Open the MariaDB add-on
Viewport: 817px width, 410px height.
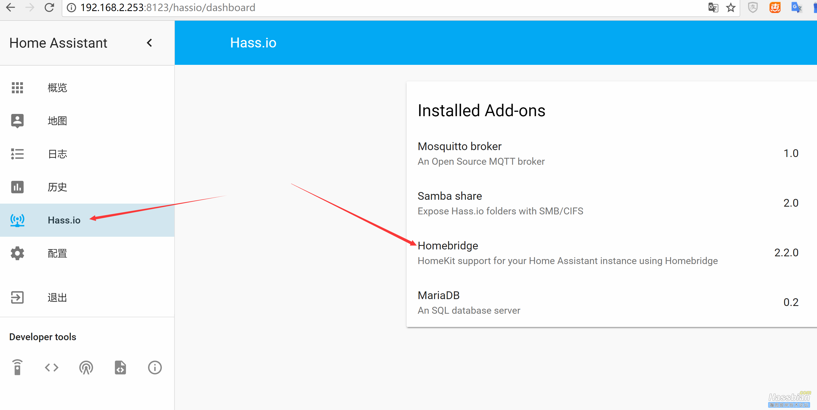coord(612,303)
